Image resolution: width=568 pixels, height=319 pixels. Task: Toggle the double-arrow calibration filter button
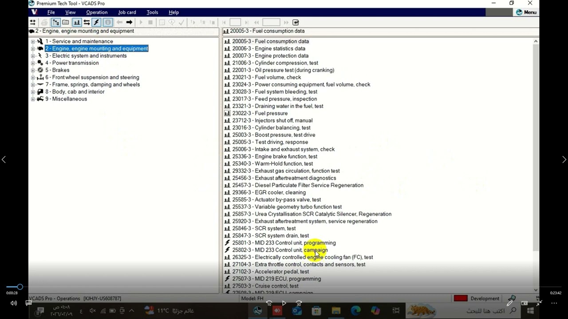click(x=87, y=22)
